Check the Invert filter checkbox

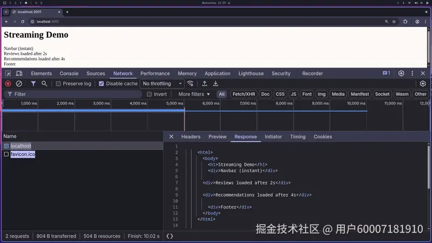click(150, 94)
